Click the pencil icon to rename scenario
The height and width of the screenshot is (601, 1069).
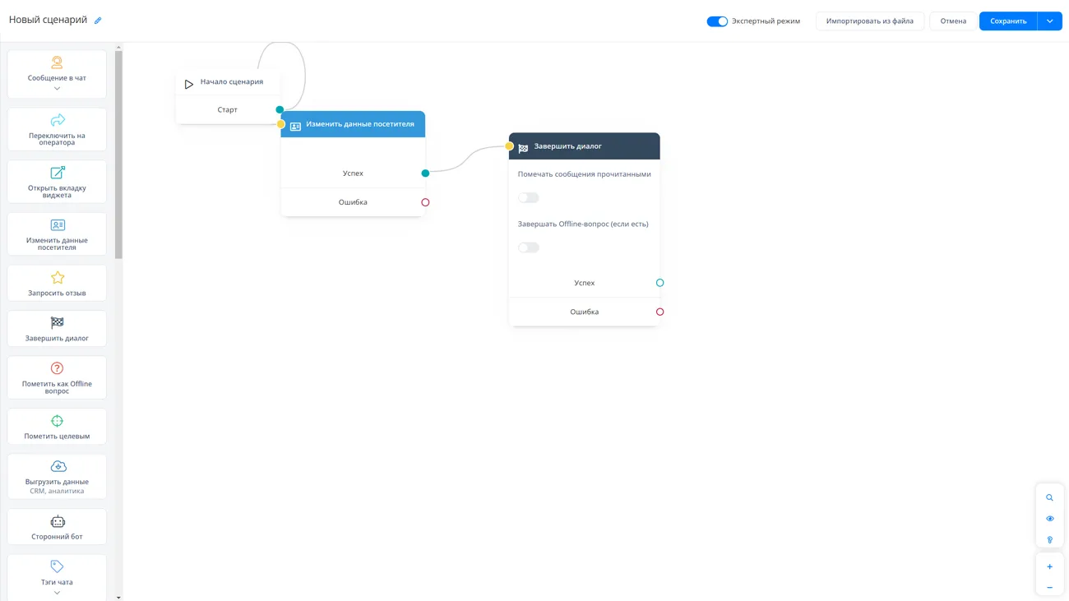click(x=98, y=21)
